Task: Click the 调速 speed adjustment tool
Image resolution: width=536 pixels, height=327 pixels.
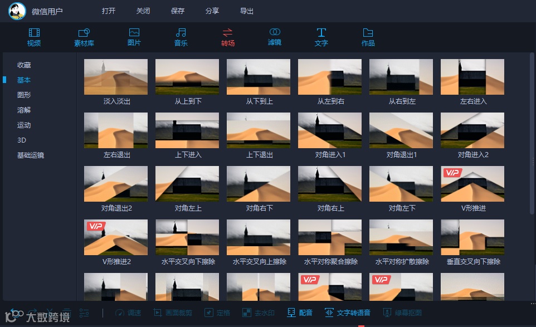Action: pos(128,313)
